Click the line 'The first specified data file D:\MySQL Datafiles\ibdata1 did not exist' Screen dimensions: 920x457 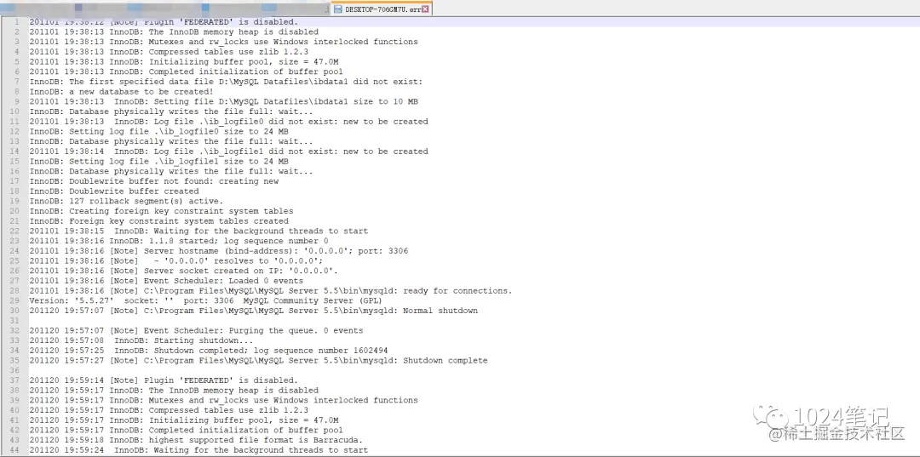[226, 82]
